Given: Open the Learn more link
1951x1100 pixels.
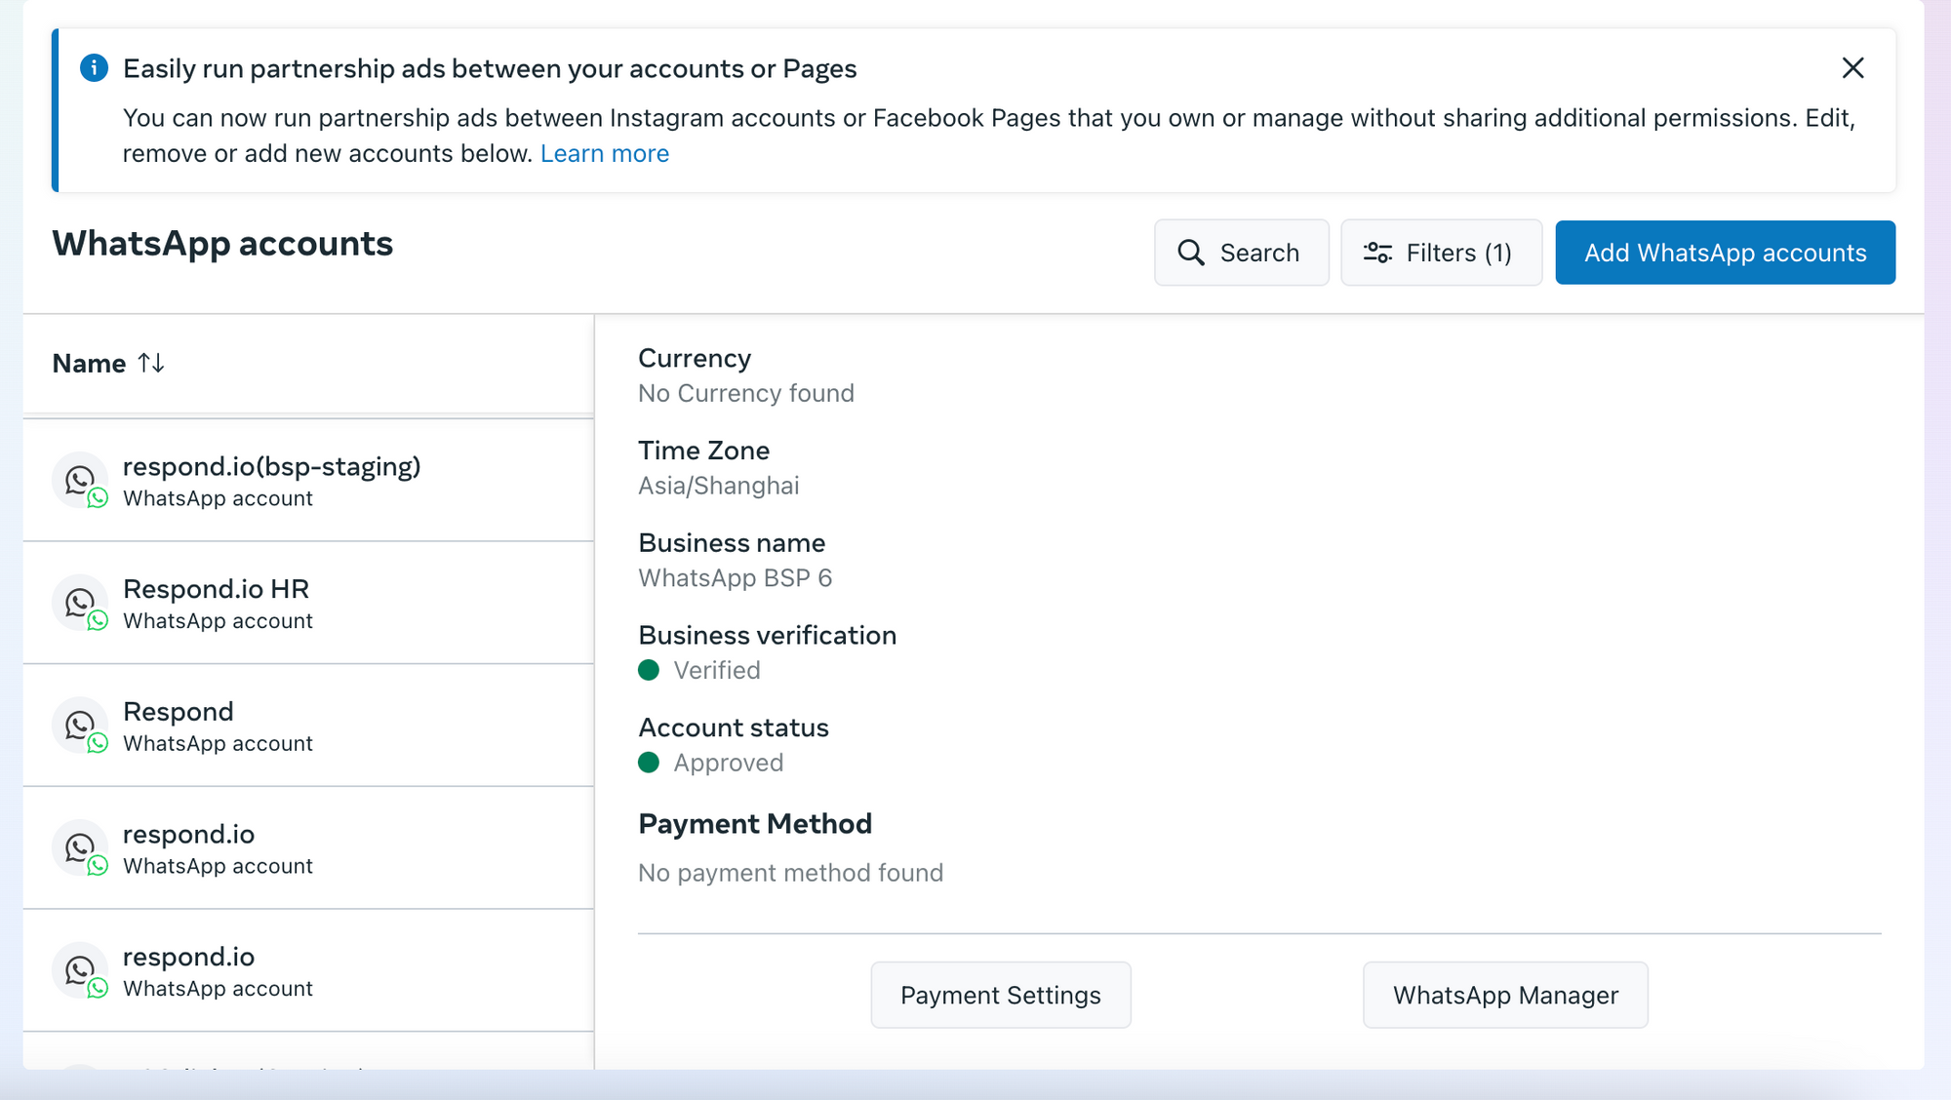Looking at the screenshot, I should click(604, 153).
